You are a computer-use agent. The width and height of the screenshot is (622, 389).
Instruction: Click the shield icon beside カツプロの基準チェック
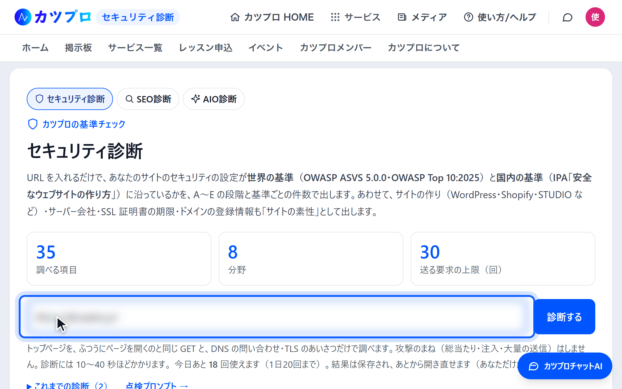(32, 124)
